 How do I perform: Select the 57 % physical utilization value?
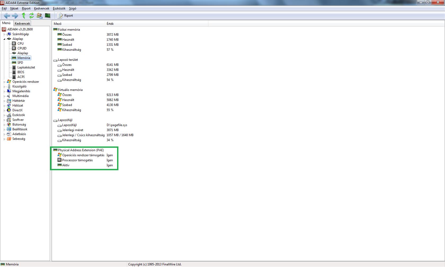click(110, 50)
